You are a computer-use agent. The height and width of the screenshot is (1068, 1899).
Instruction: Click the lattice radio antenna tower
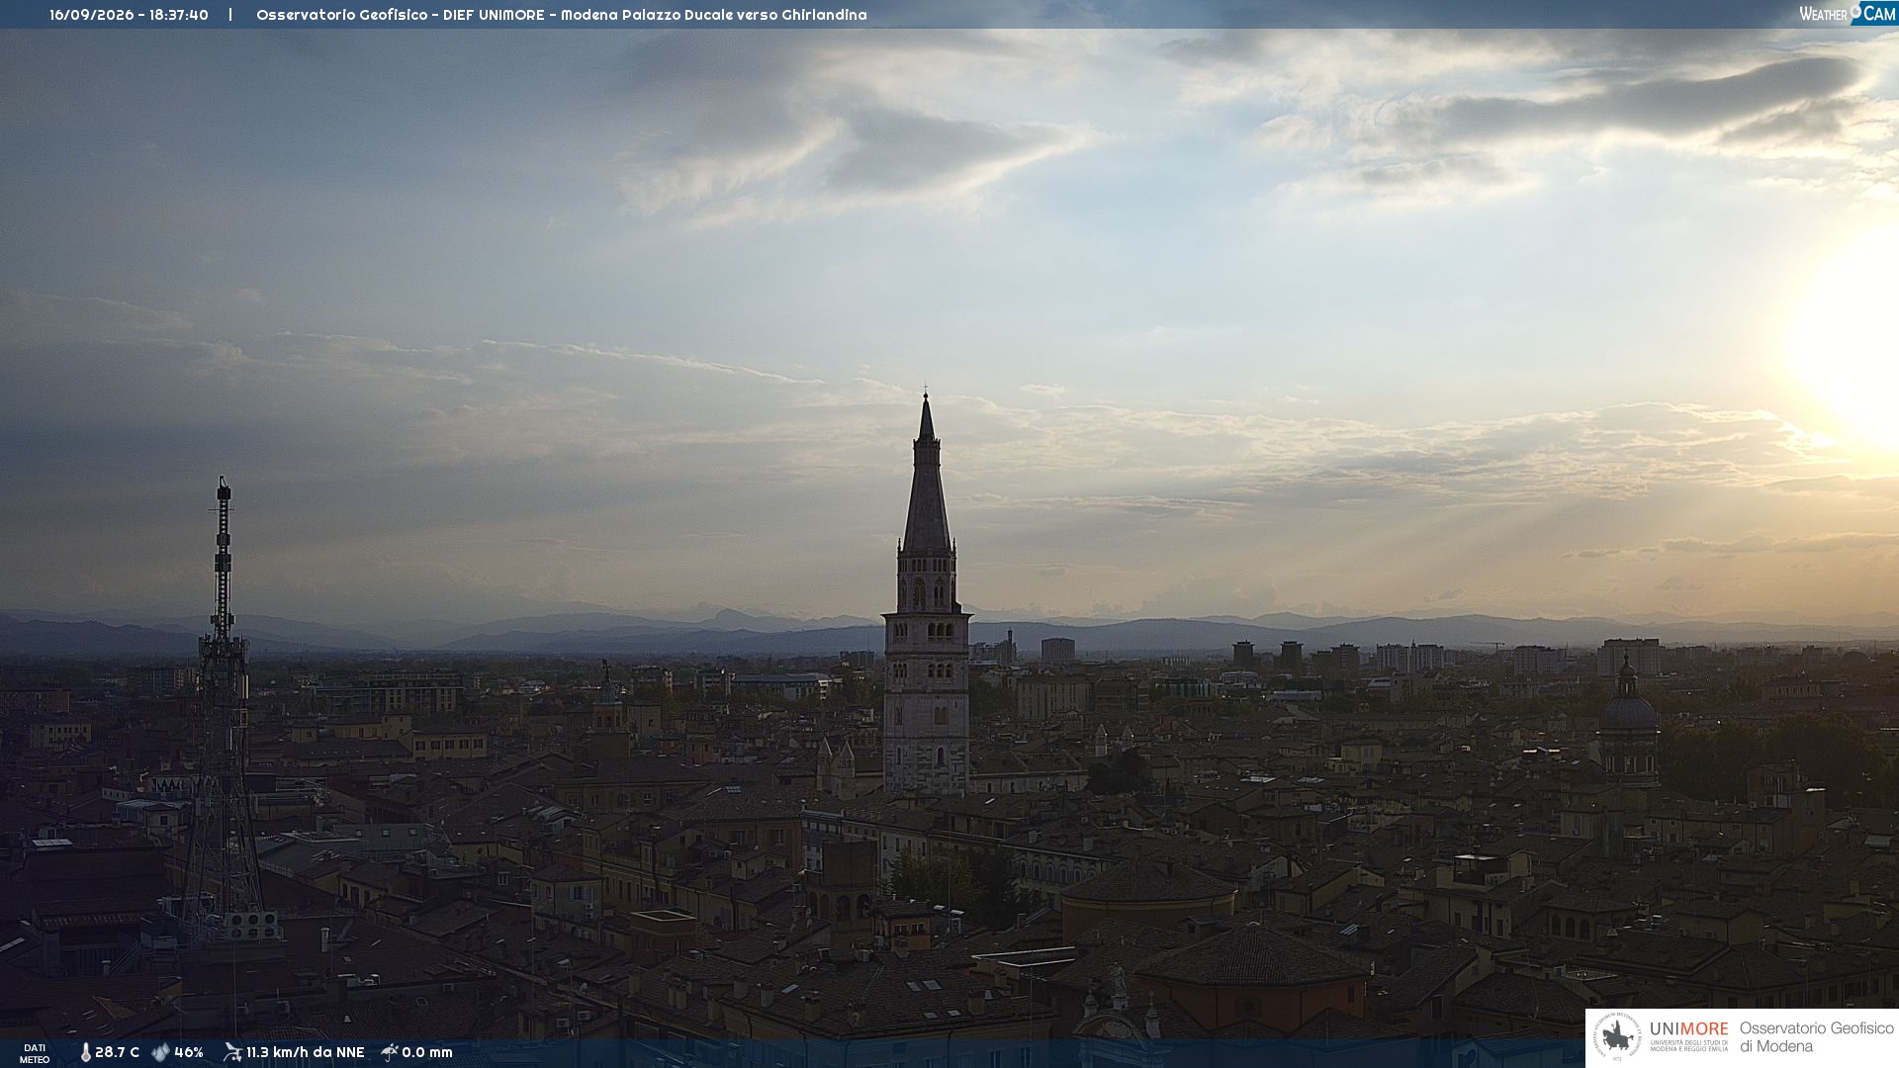[x=222, y=712]
